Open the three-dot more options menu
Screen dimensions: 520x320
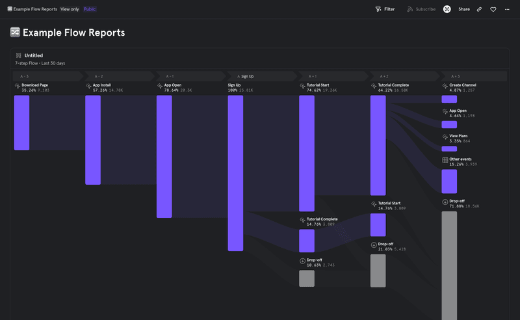[507, 9]
